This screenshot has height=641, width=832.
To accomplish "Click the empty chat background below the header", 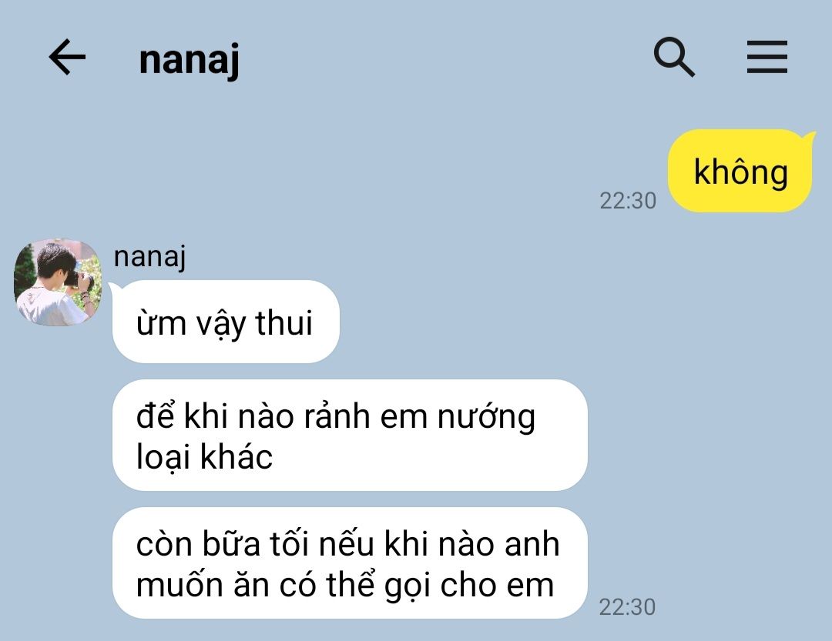I will click(371, 159).
